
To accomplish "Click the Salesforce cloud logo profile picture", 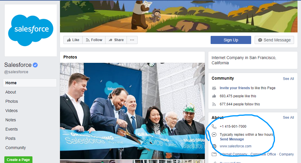I will [31, 30].
